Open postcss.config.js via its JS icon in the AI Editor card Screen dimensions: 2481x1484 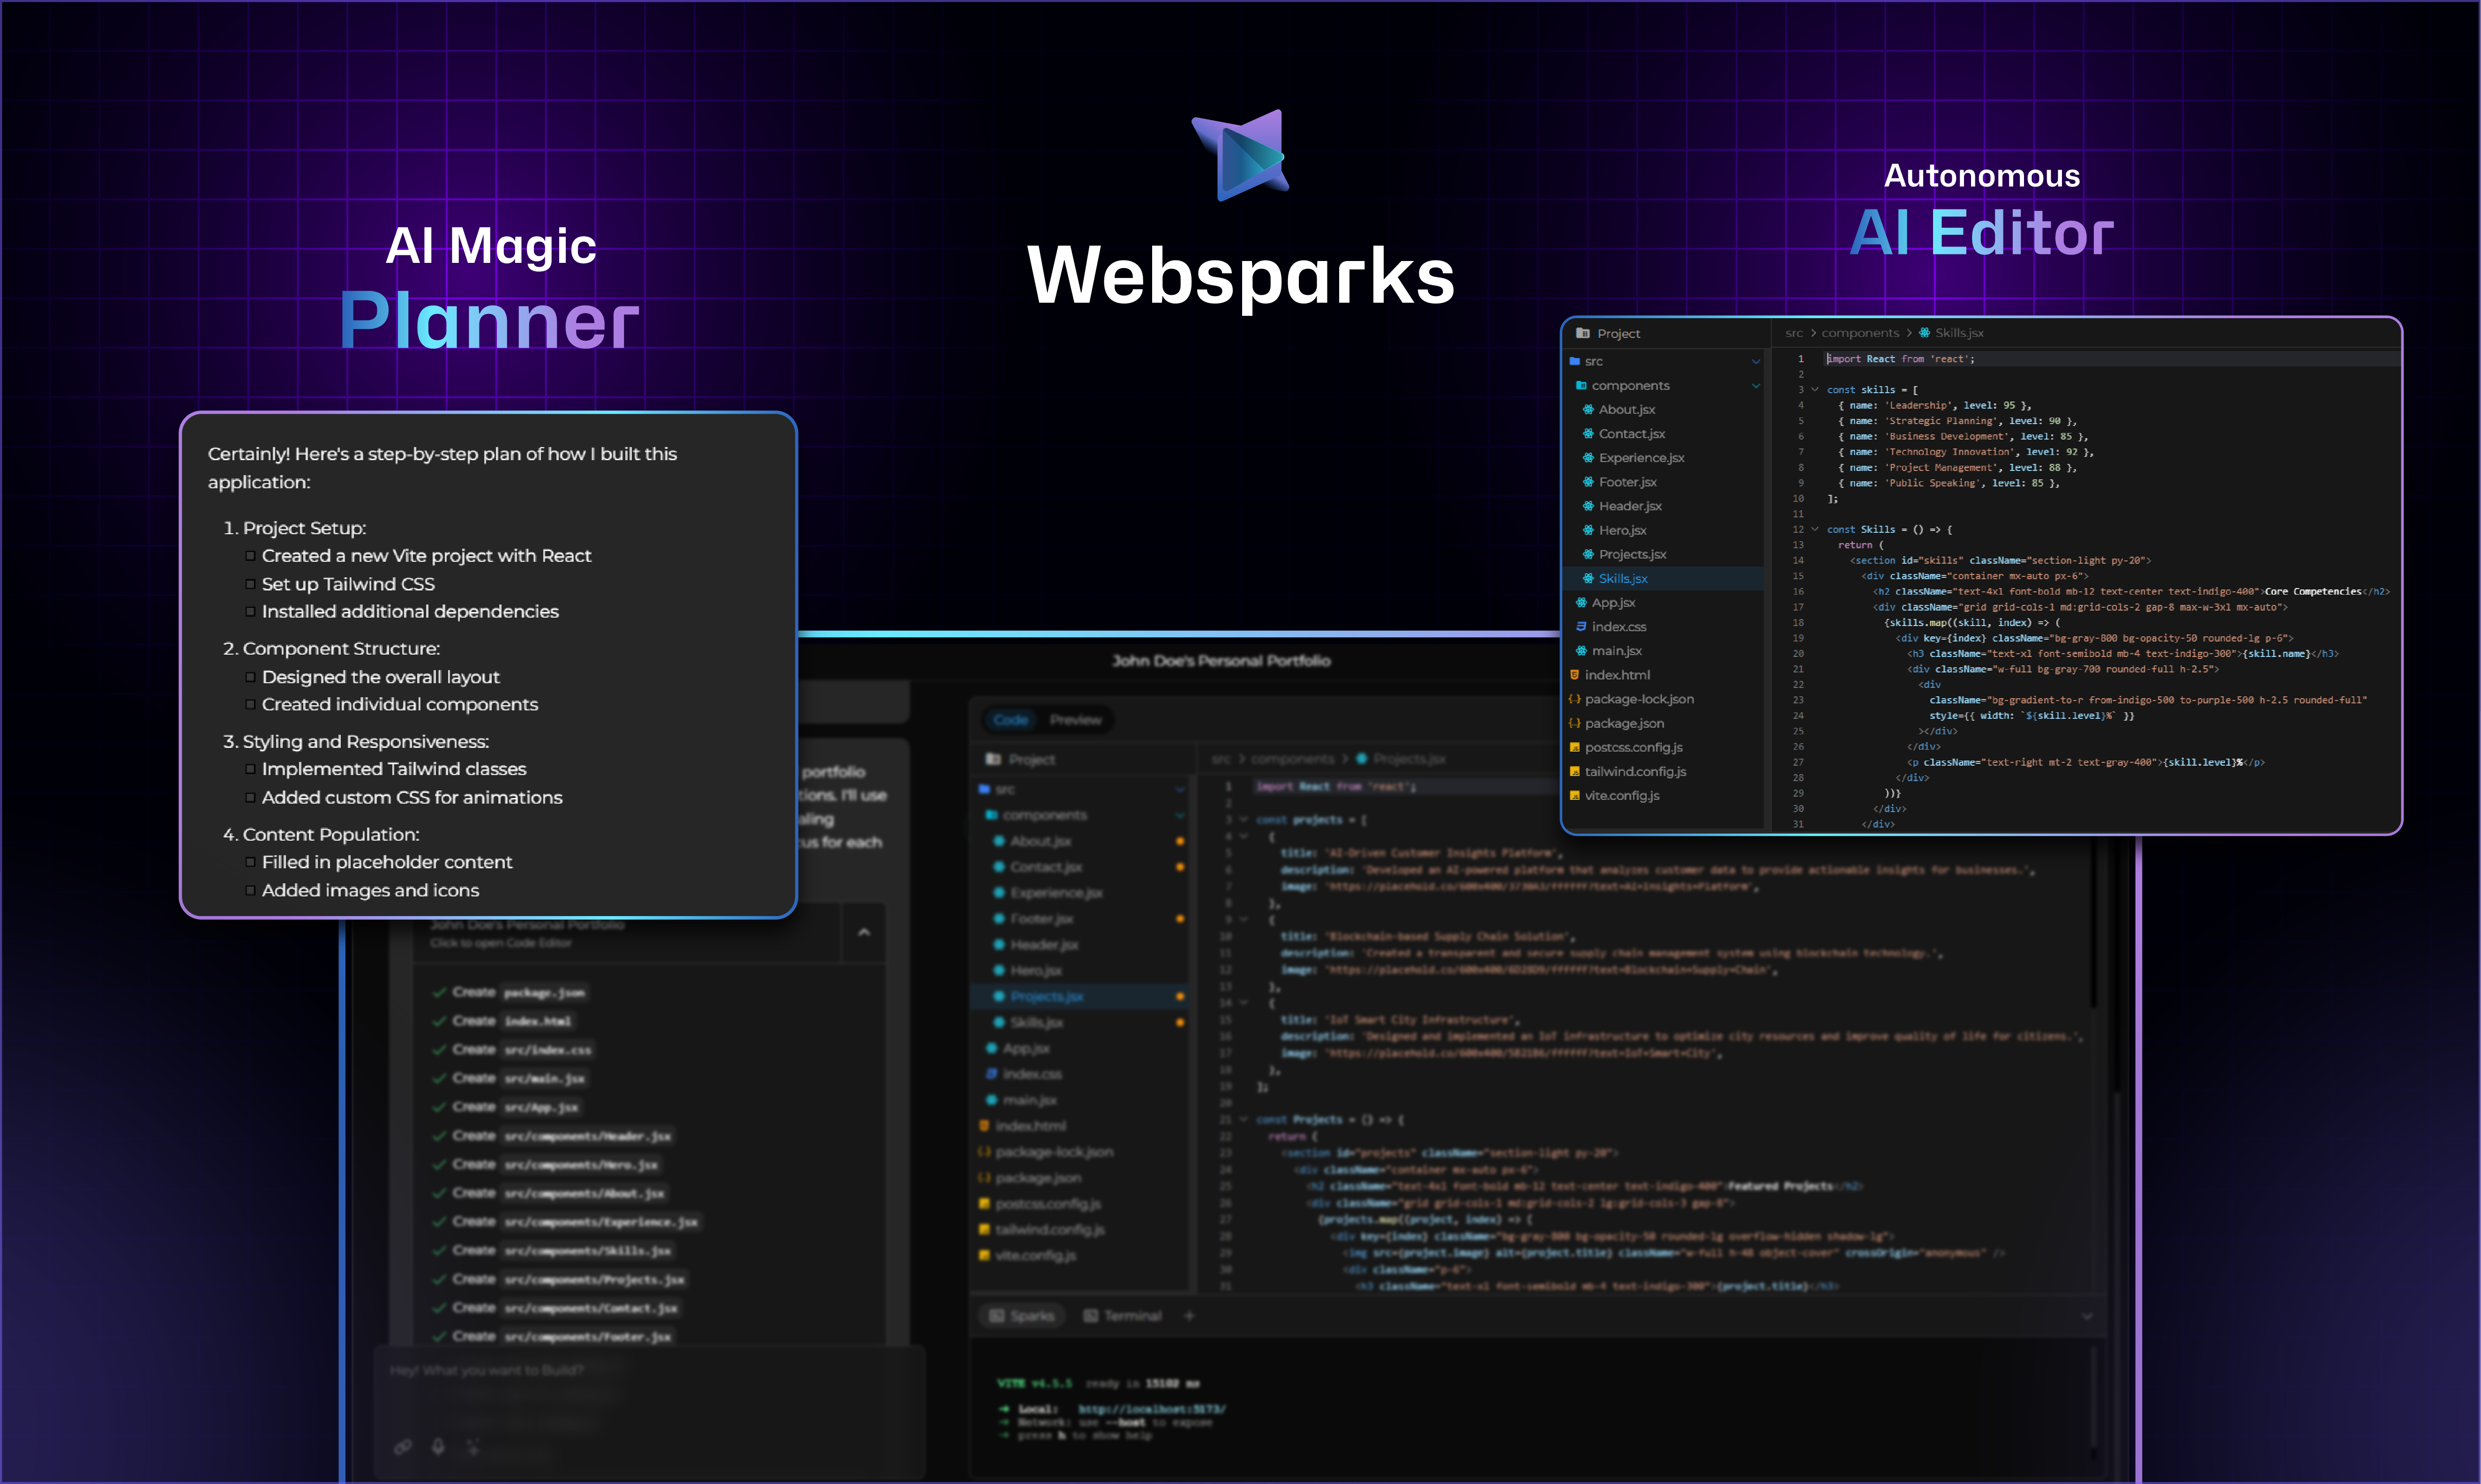tap(1575, 747)
